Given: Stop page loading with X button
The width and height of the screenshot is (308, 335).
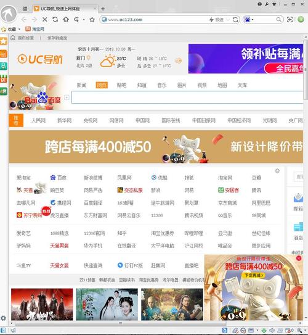Looking at the screenshot, I should coord(44,20).
